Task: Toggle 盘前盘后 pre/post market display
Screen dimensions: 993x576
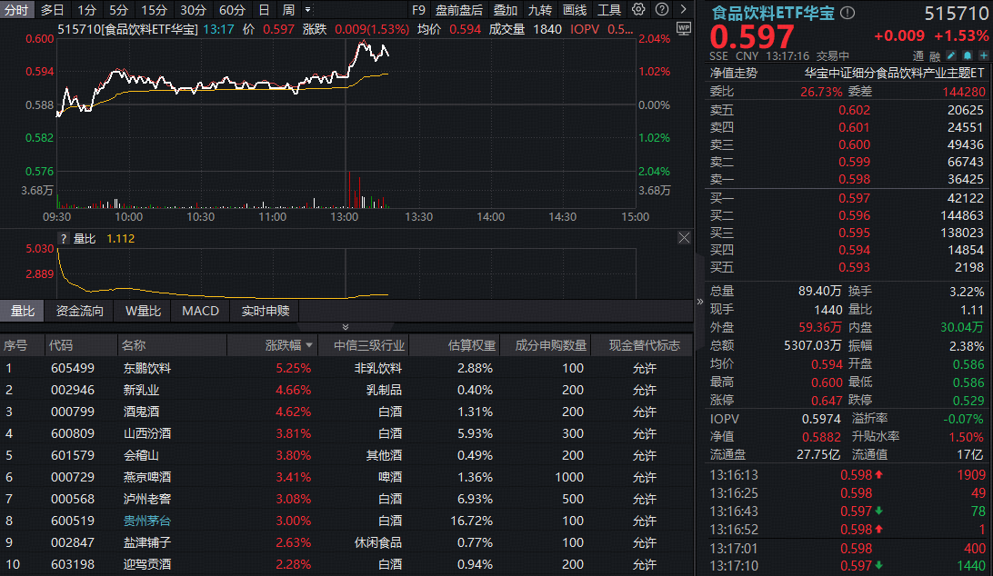Action: [x=459, y=10]
